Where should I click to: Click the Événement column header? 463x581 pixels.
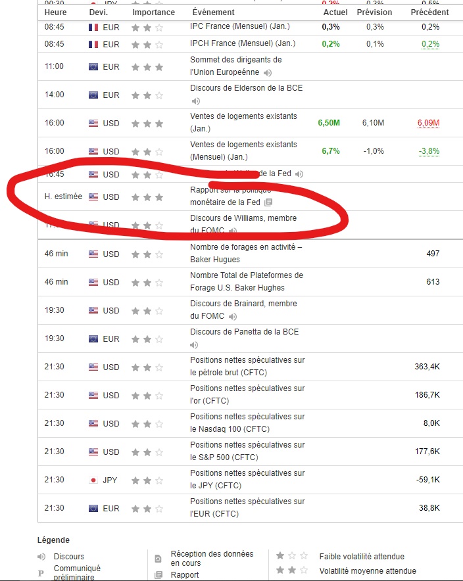click(x=213, y=12)
